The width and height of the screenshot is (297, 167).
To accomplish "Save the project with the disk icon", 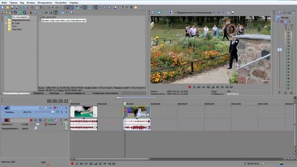I will coord(13,7).
